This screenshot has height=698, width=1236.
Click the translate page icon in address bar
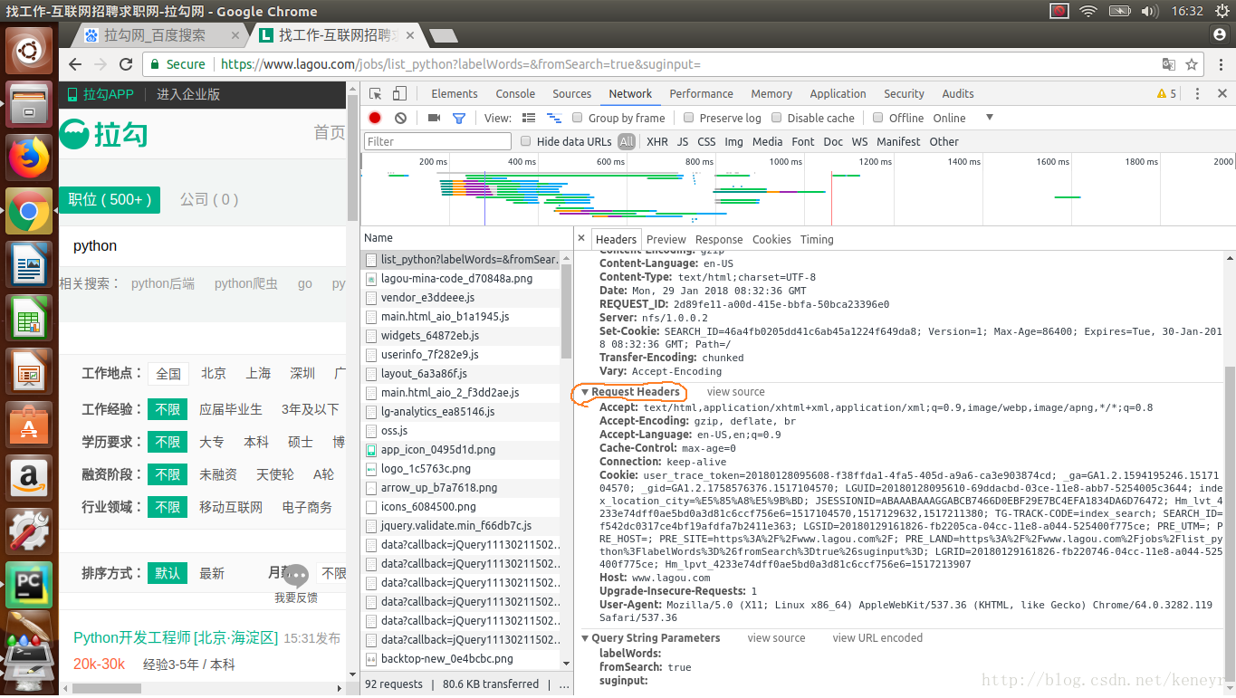(x=1169, y=64)
